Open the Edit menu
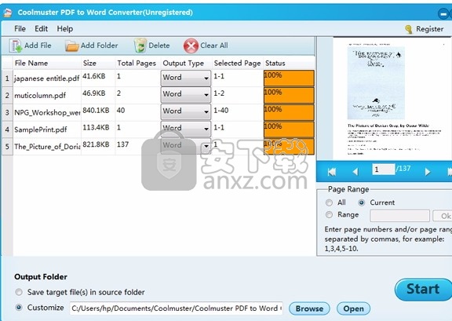 click(42, 29)
